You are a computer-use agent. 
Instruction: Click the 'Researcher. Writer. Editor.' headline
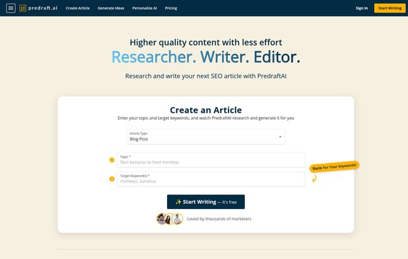tap(206, 57)
